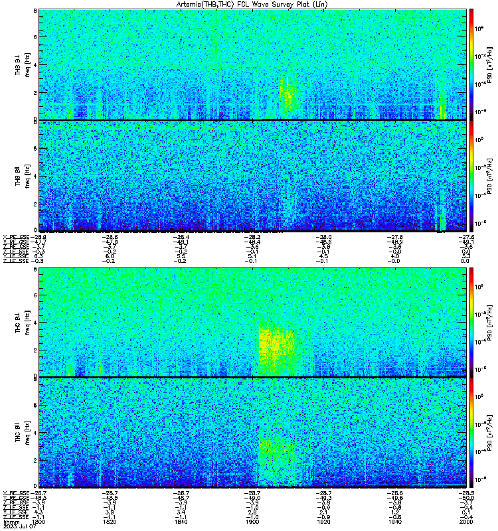The image size is (498, 531).
Task: Click the '2023 Jul 07' date label
Action: 20,526
